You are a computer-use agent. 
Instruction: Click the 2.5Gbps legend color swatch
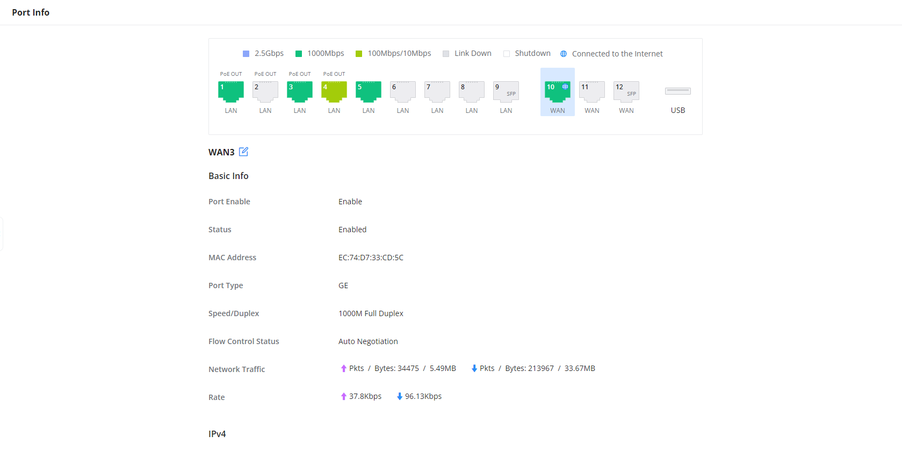[x=246, y=54]
